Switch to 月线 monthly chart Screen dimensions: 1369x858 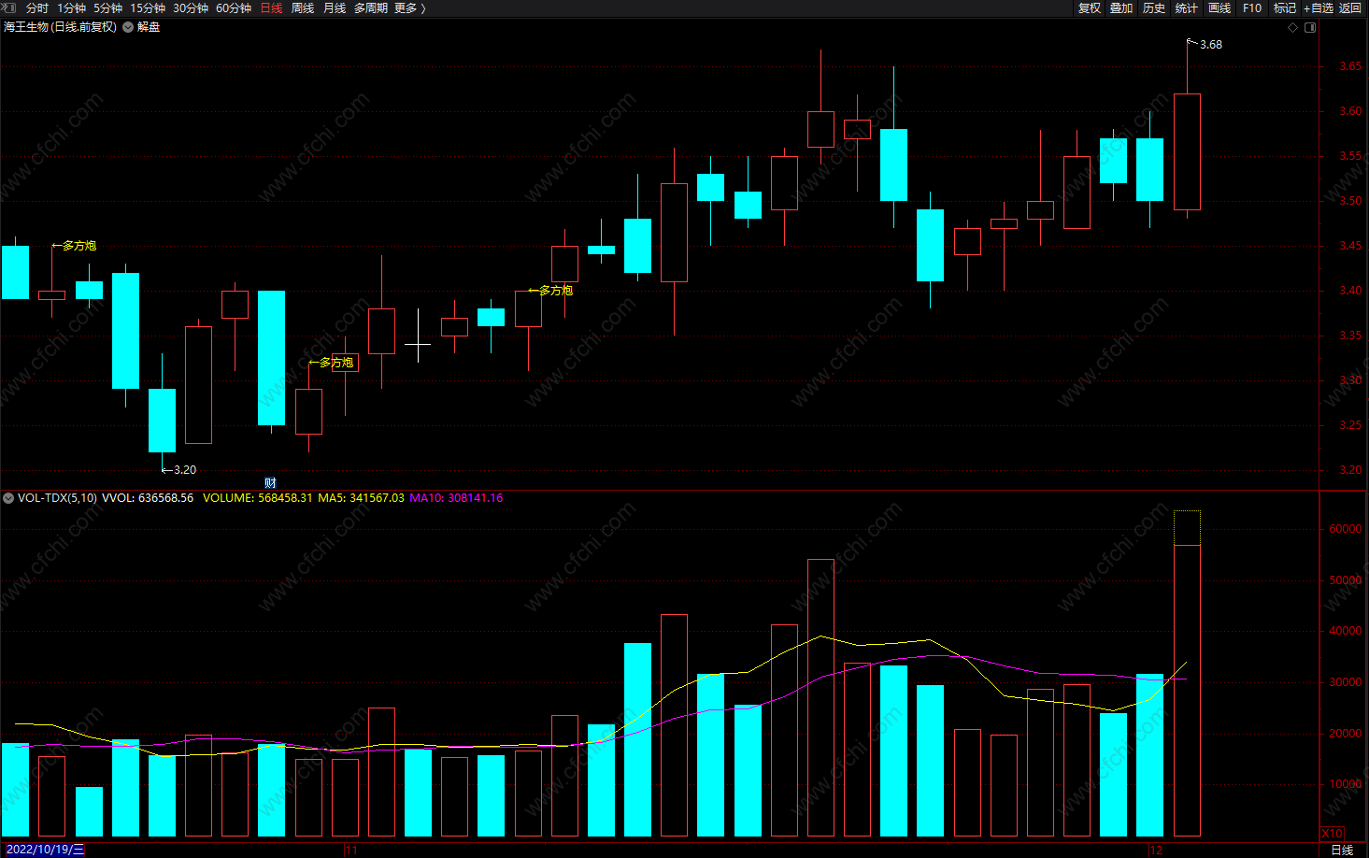[x=335, y=7]
